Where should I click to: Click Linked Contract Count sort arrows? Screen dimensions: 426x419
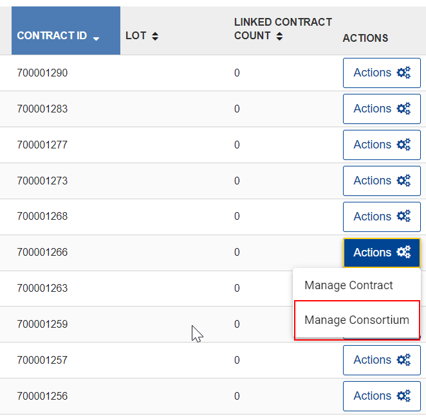[x=279, y=36]
